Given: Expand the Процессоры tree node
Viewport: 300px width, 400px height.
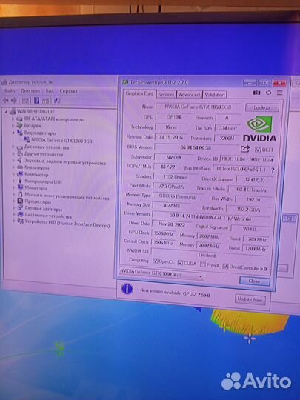Looking at the screenshot, I should [13, 201].
